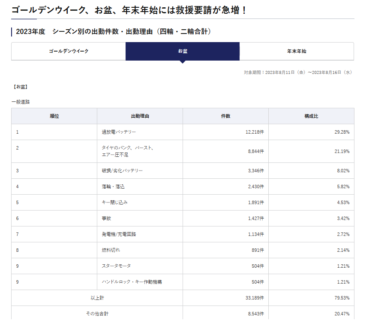Open the 年末年始 tab
Screen dimensions: 369x324
click(x=297, y=51)
